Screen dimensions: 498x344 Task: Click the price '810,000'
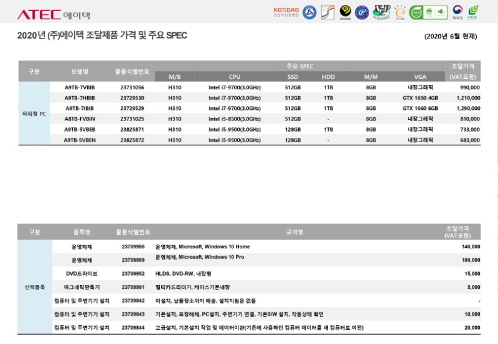[x=470, y=119]
